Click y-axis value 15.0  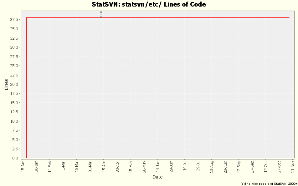point(14,103)
